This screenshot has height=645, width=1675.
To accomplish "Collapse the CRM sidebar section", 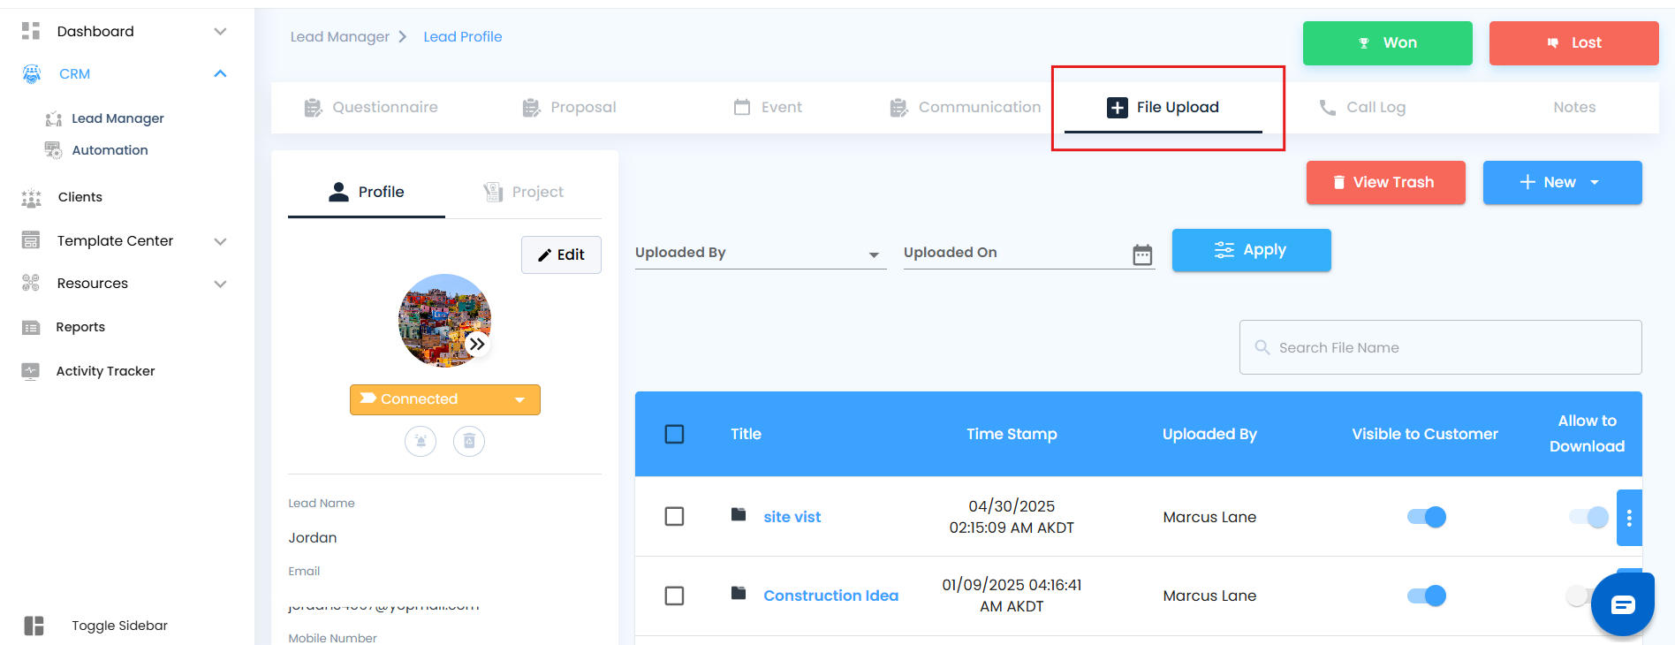I will tap(220, 73).
